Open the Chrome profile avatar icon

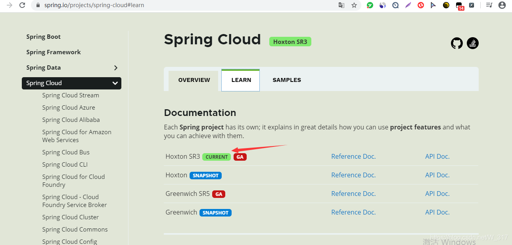(x=502, y=5)
